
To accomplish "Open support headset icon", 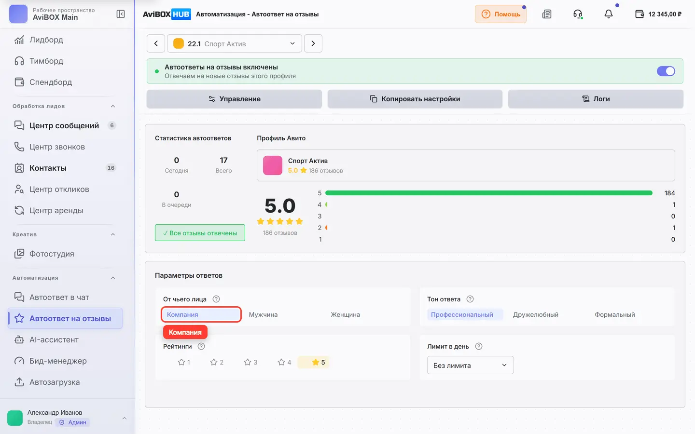I will pyautogui.click(x=578, y=14).
